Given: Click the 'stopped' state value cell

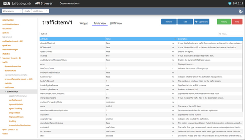Looking at the screenshot, I should coord(138,136).
